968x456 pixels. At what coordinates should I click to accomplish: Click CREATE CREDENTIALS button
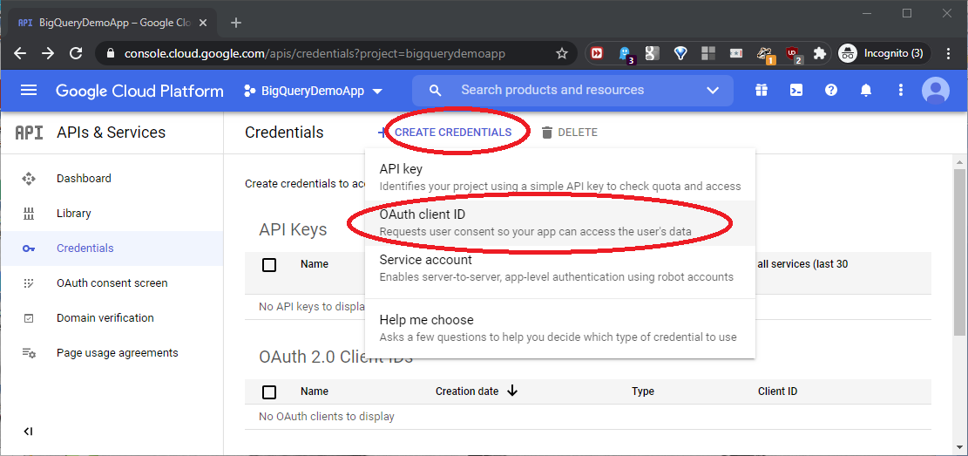coord(444,133)
